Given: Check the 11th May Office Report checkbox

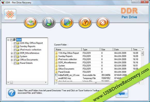Looking at the screenshot, I should pos(15,43).
